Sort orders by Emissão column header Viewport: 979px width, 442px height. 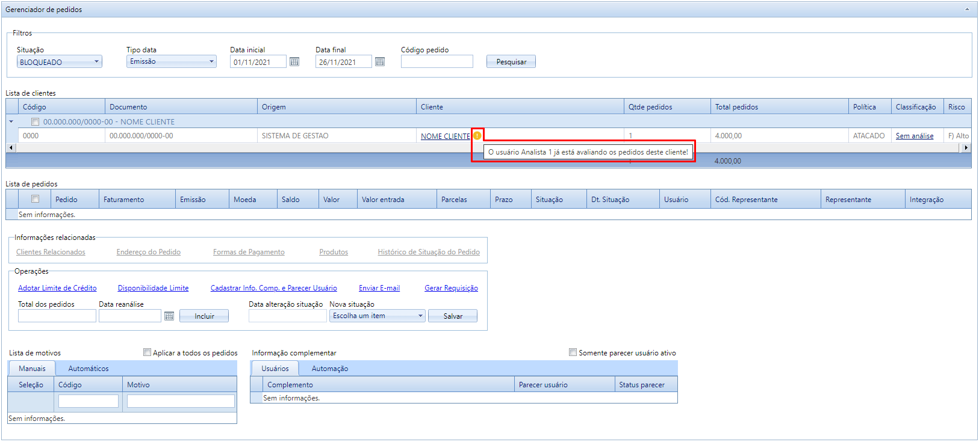coord(202,199)
